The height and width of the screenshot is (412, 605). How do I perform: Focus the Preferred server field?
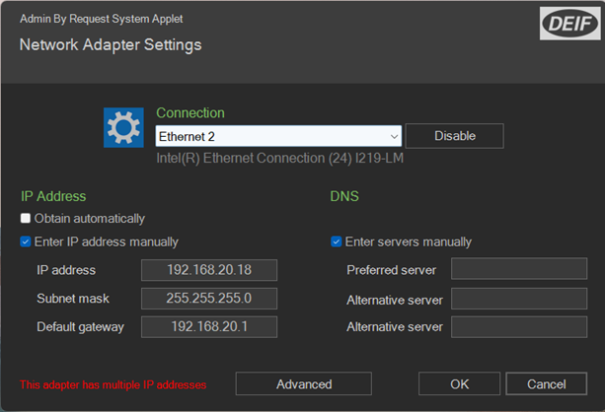click(x=519, y=270)
